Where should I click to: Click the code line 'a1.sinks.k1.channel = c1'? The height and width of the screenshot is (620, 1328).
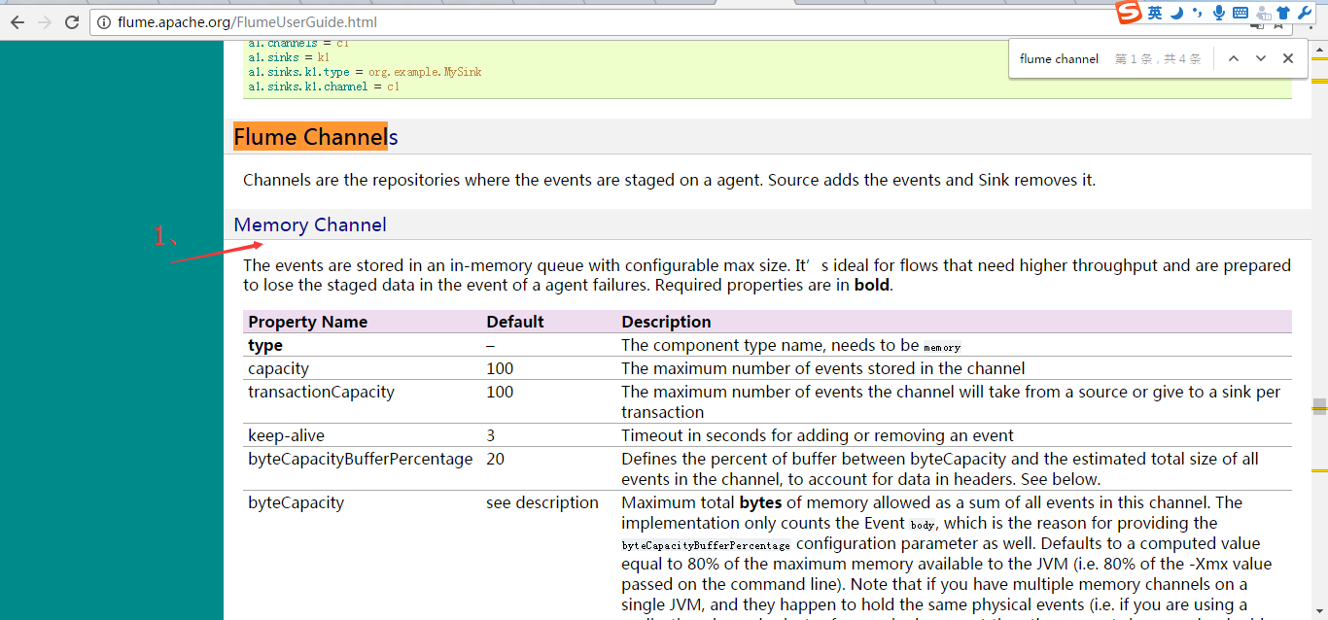[324, 86]
